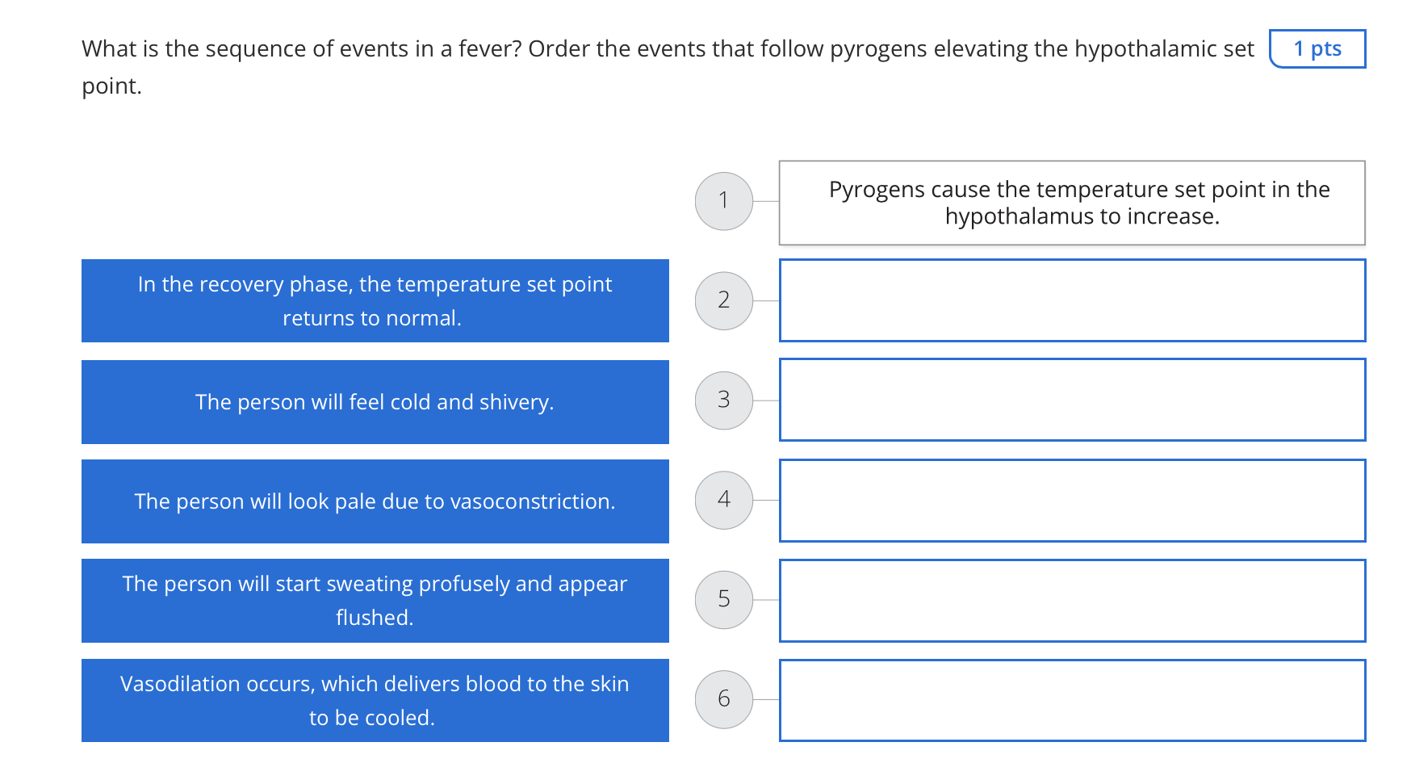The width and height of the screenshot is (1411, 759).
Task: Click the step 3 numbered circle
Action: click(x=723, y=400)
